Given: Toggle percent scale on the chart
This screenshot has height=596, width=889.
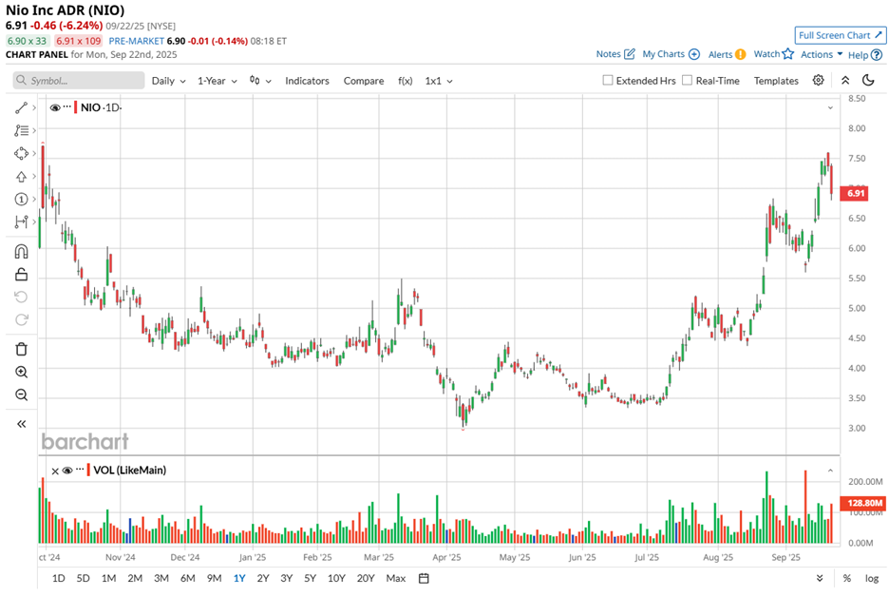Looking at the screenshot, I should click(846, 578).
